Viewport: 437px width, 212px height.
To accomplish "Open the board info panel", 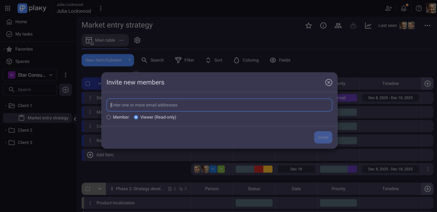I will pyautogui.click(x=323, y=25).
